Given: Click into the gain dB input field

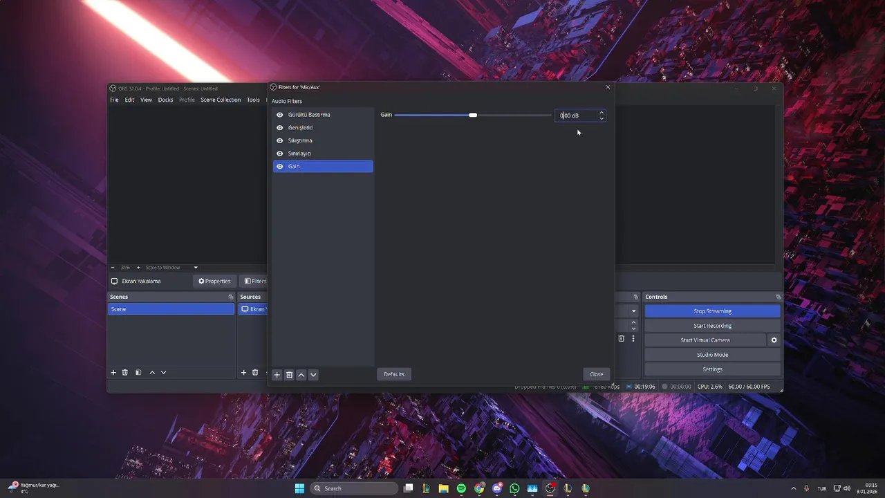Looking at the screenshot, I should 575,116.
